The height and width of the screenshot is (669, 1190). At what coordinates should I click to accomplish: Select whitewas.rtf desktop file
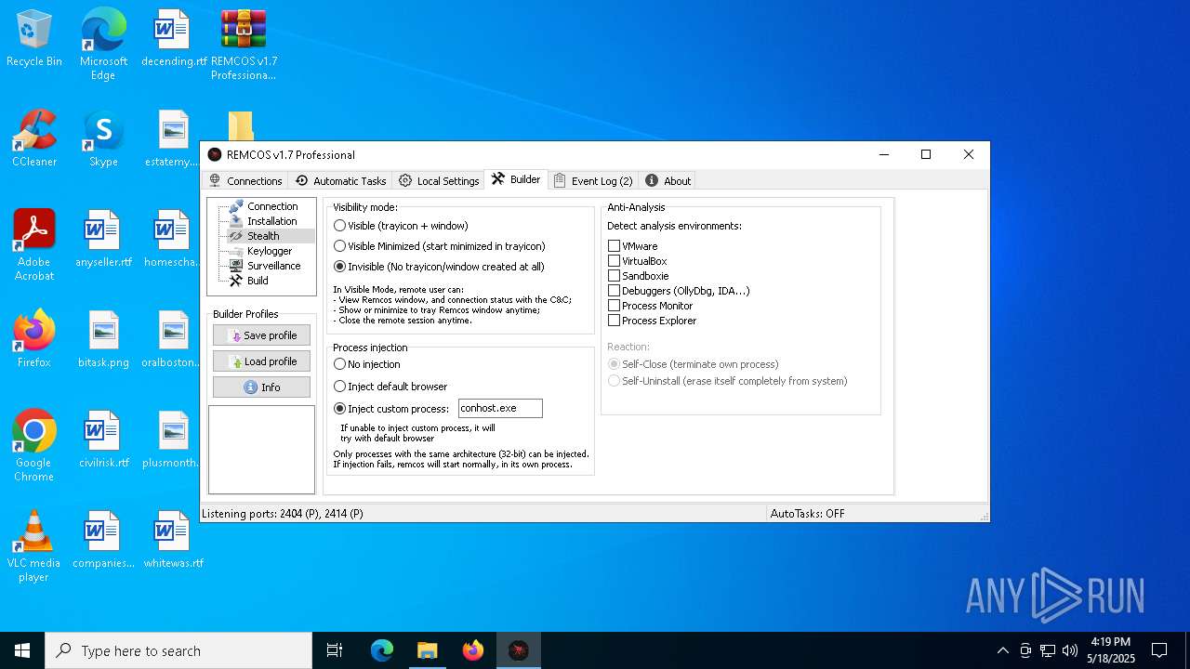click(x=174, y=541)
